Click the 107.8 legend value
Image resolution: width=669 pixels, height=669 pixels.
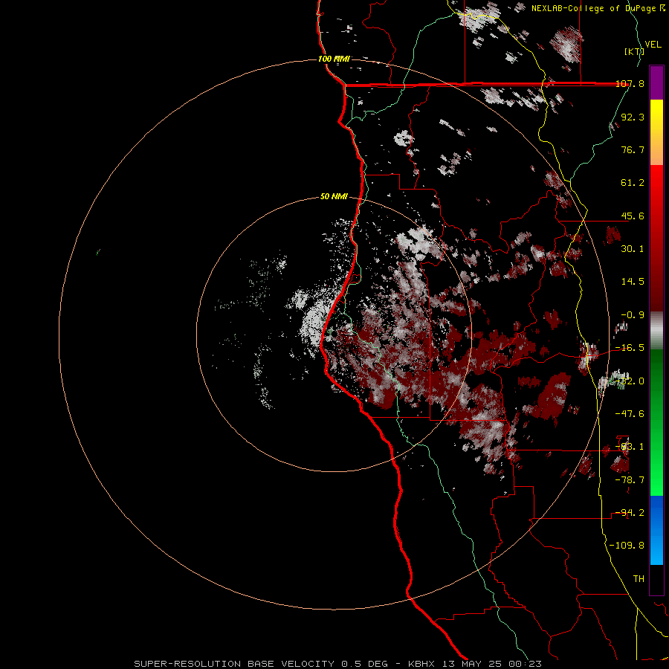(630, 83)
